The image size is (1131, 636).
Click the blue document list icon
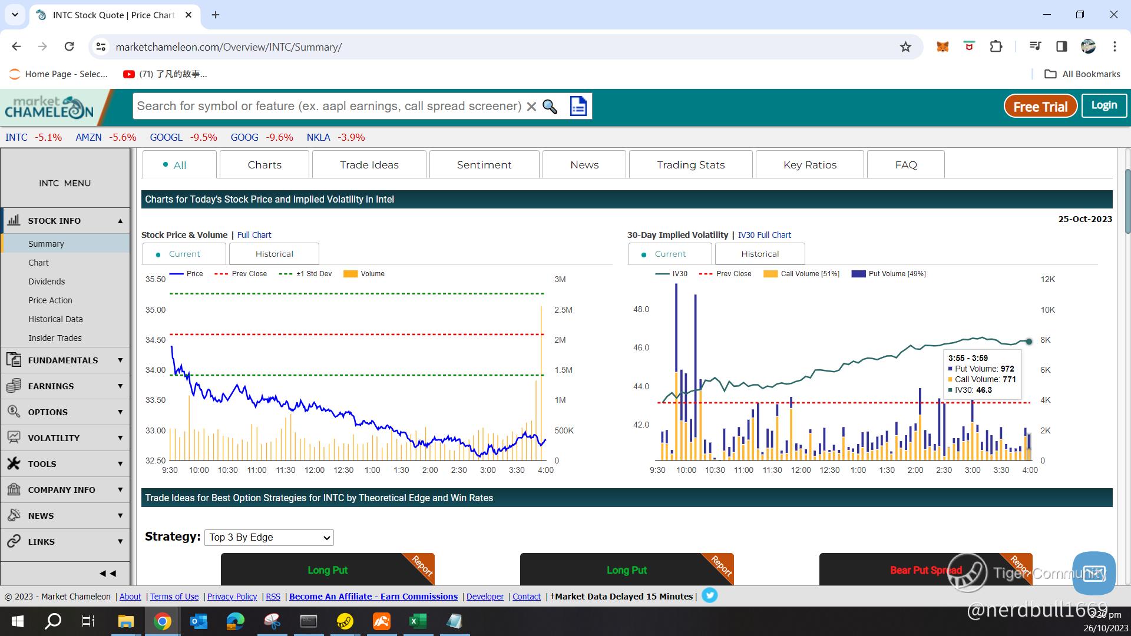(x=578, y=107)
